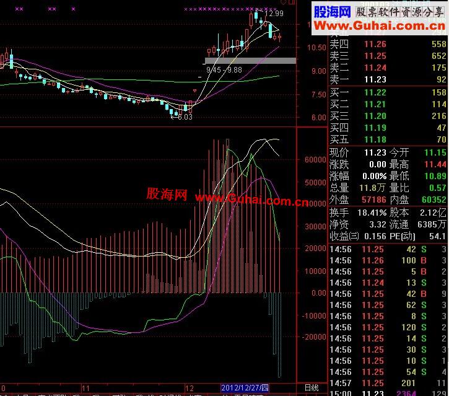Click the 最低 value 10.89
Image resolution: width=449 pixels, height=396 pixels.
[x=435, y=176]
